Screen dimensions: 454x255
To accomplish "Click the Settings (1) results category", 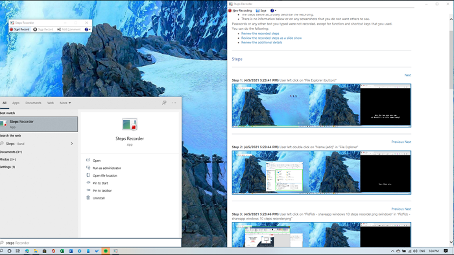I will [8, 167].
